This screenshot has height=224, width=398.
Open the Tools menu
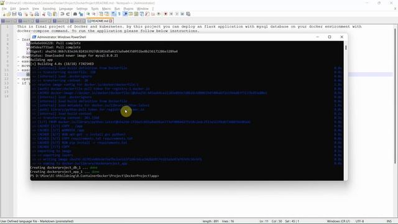coord(95,9)
